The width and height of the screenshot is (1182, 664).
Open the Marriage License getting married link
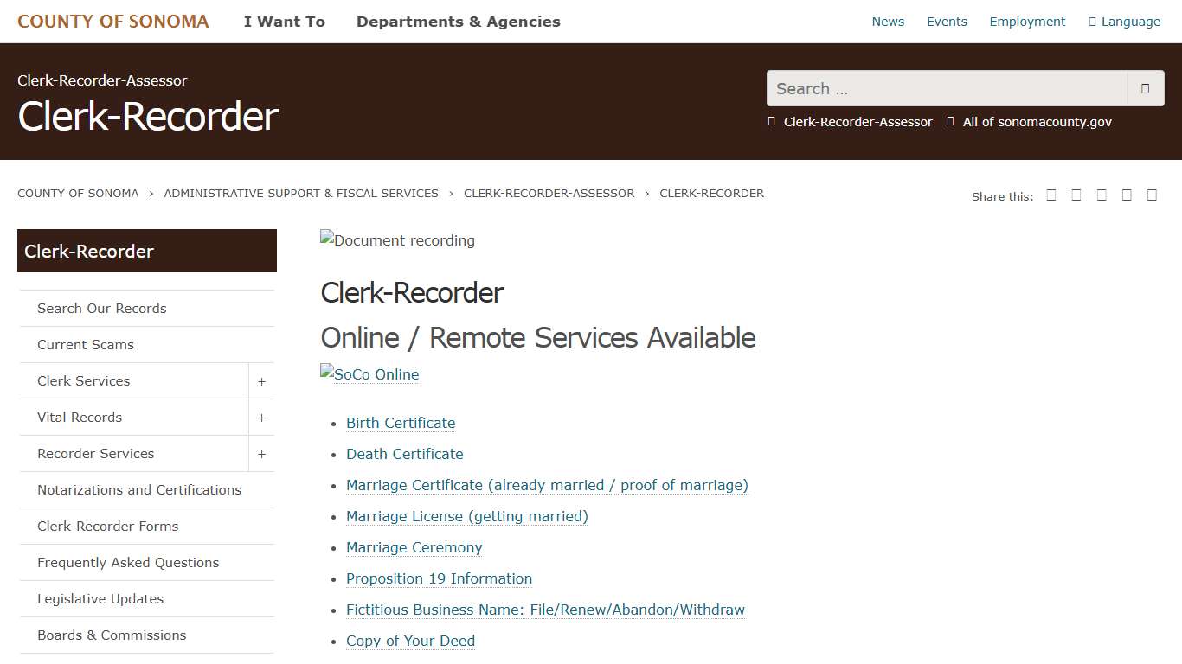pyautogui.click(x=467, y=516)
